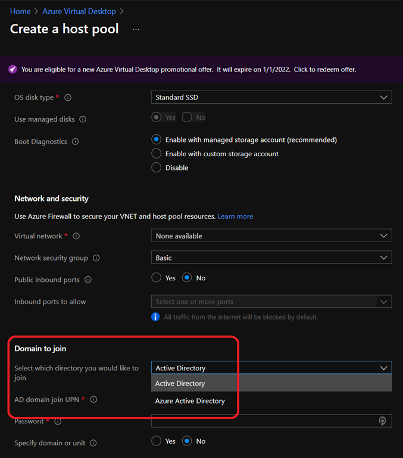The image size is (403, 458).
Task: Select Azure Active Directory option
Action: 190,401
